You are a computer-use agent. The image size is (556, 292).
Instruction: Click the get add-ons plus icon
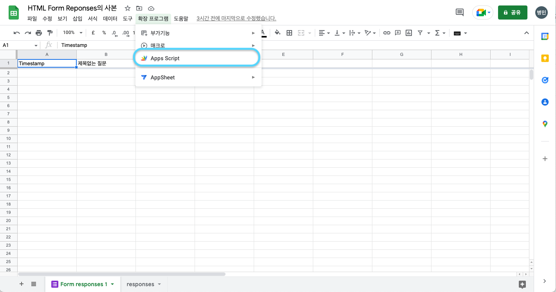coord(545,159)
